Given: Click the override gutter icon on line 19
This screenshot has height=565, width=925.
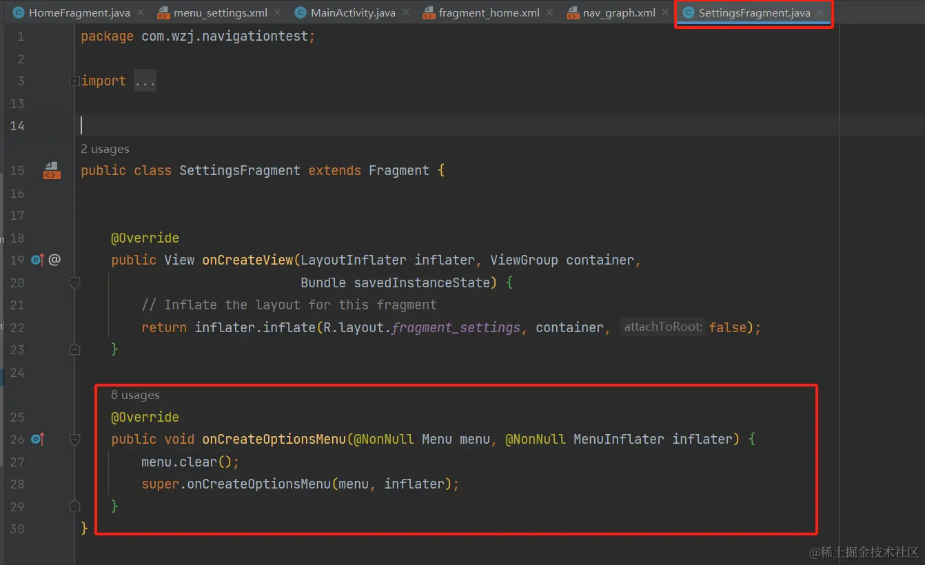Looking at the screenshot, I should (38, 260).
